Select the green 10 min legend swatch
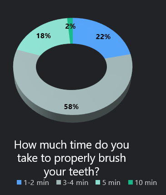Image resolution: width=166 pixels, height=195 pixels. (131, 182)
